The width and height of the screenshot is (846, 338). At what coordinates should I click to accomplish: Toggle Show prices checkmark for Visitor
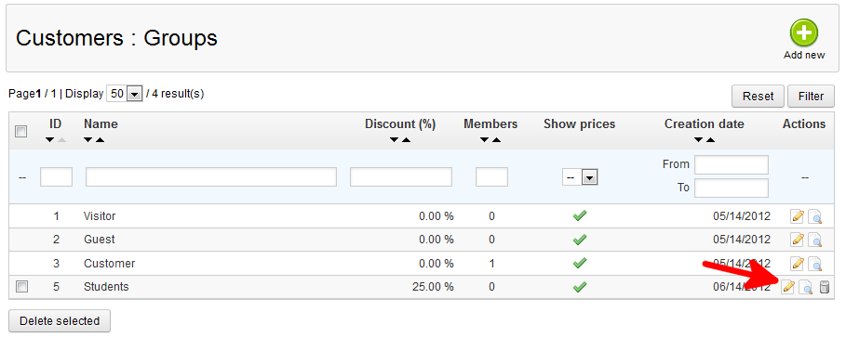580,216
